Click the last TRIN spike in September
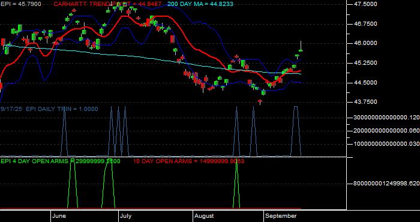The width and height of the screenshot is (420, 222). pyautogui.click(x=296, y=131)
